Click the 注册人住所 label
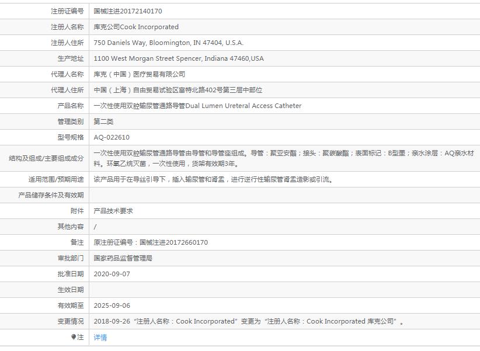The height and width of the screenshot is (351, 480). [x=67, y=43]
